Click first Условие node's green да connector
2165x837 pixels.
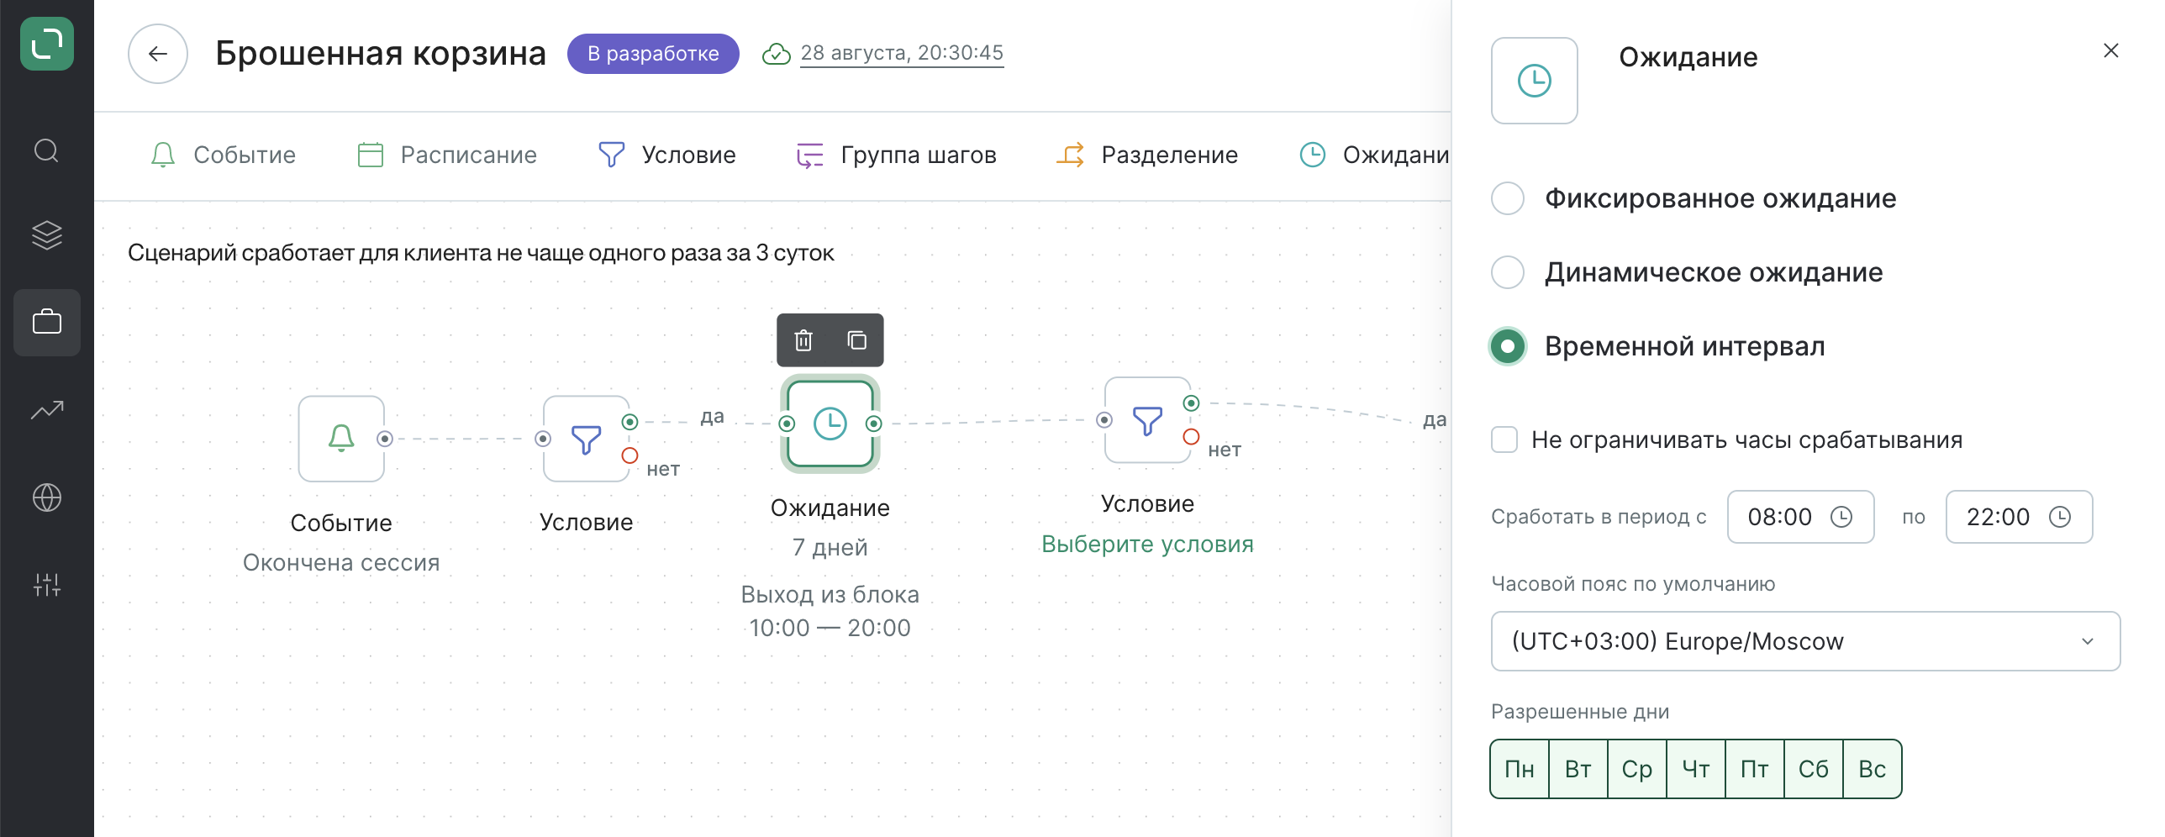[x=629, y=422]
